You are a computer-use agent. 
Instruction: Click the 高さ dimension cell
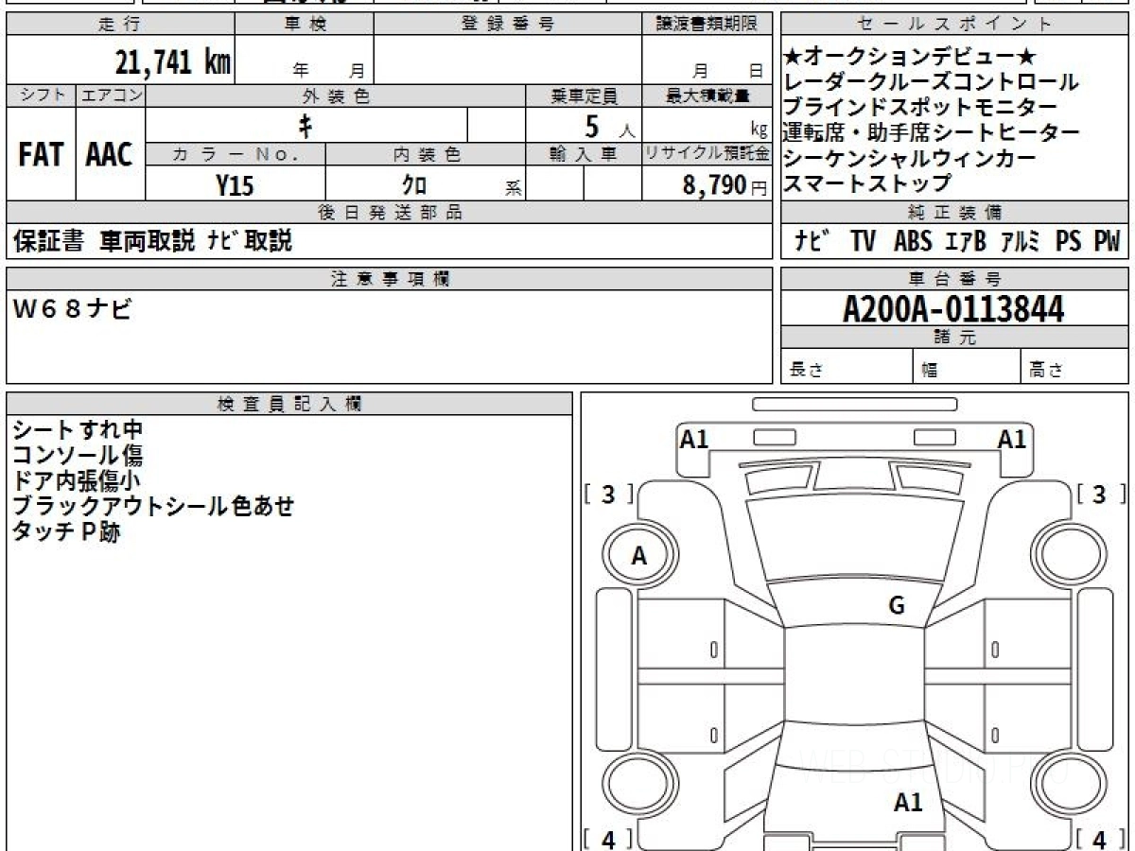(1075, 368)
